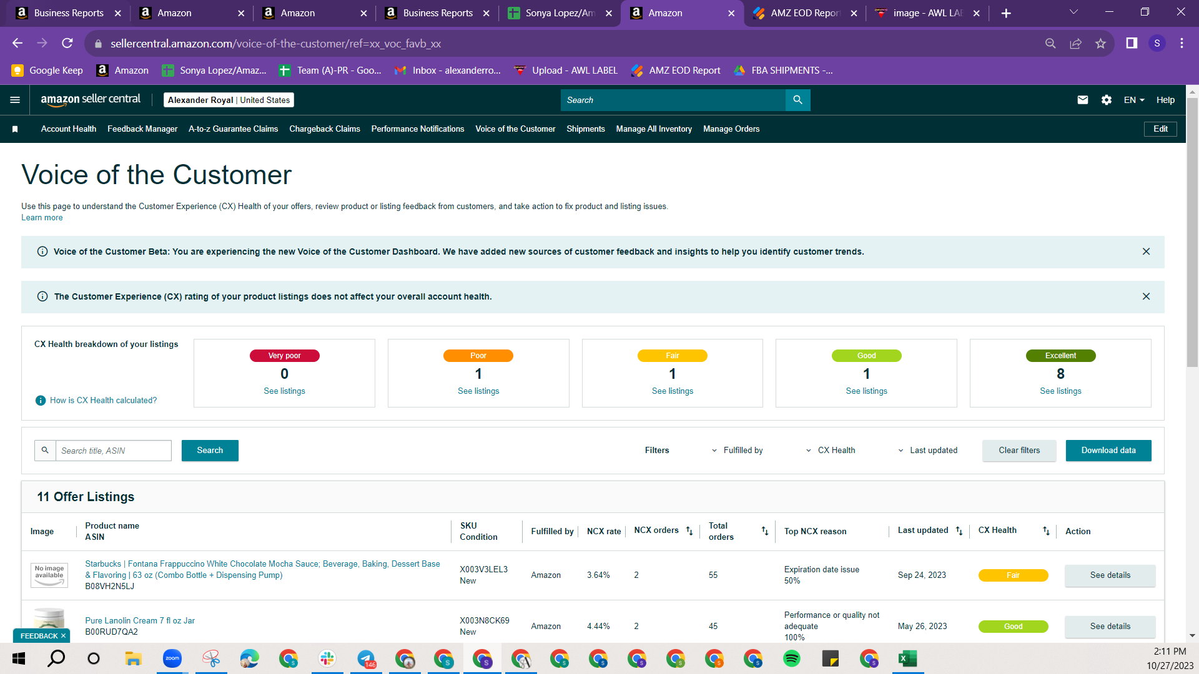Click the info icon beside How is CX Health calculated

pos(41,401)
